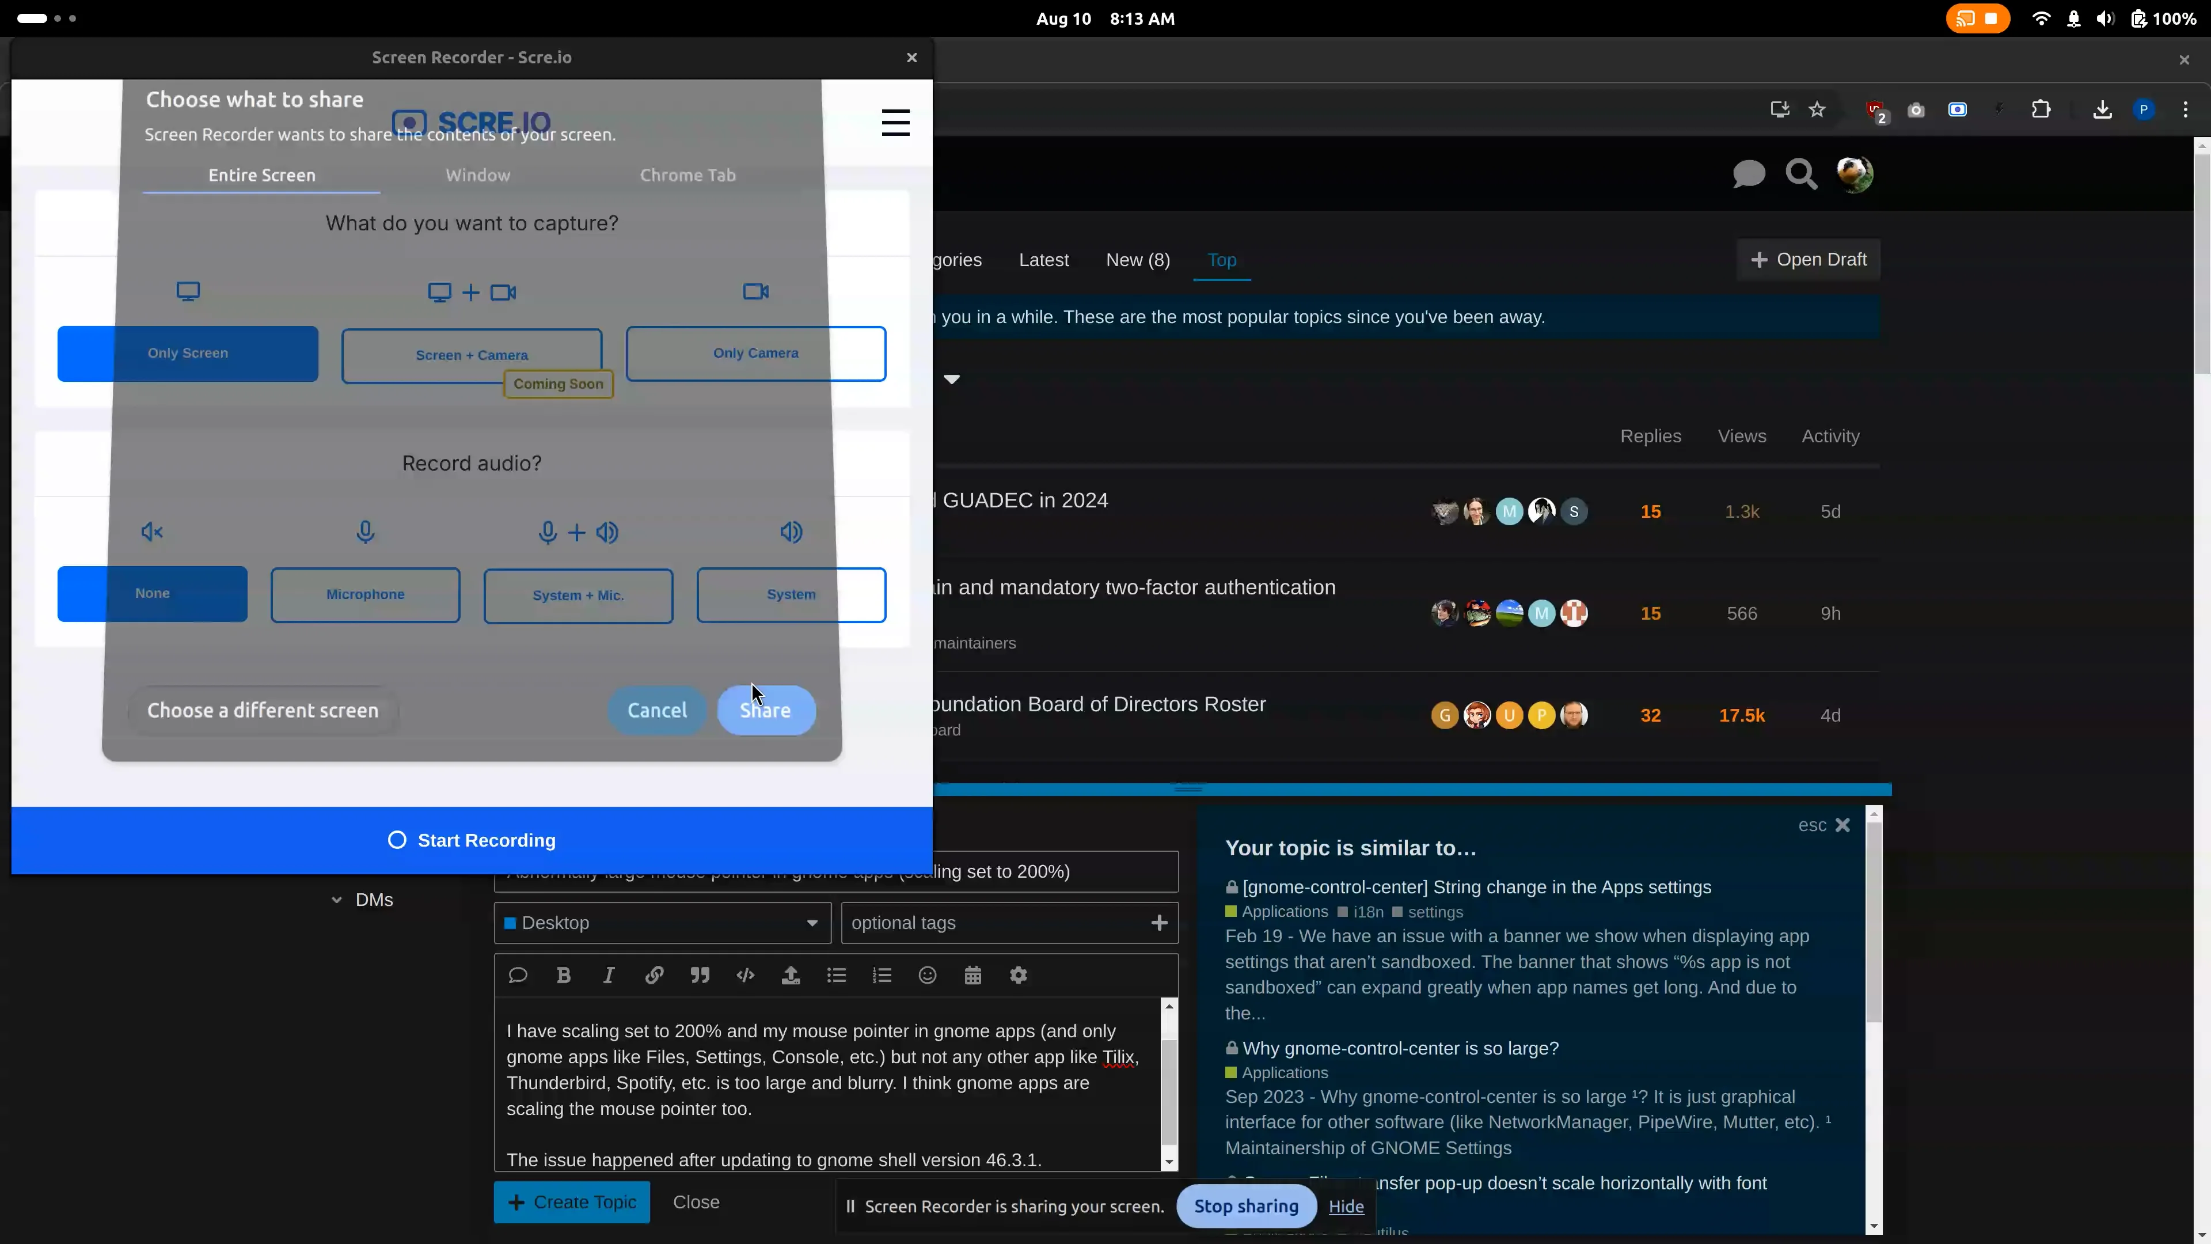Insert blockquote in composer toolbar

pyautogui.click(x=700, y=975)
